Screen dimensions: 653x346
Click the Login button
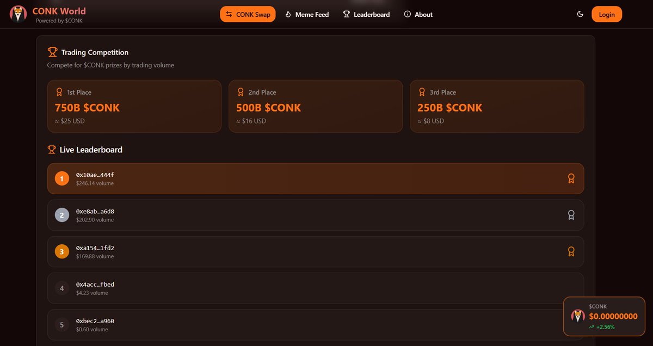607,14
